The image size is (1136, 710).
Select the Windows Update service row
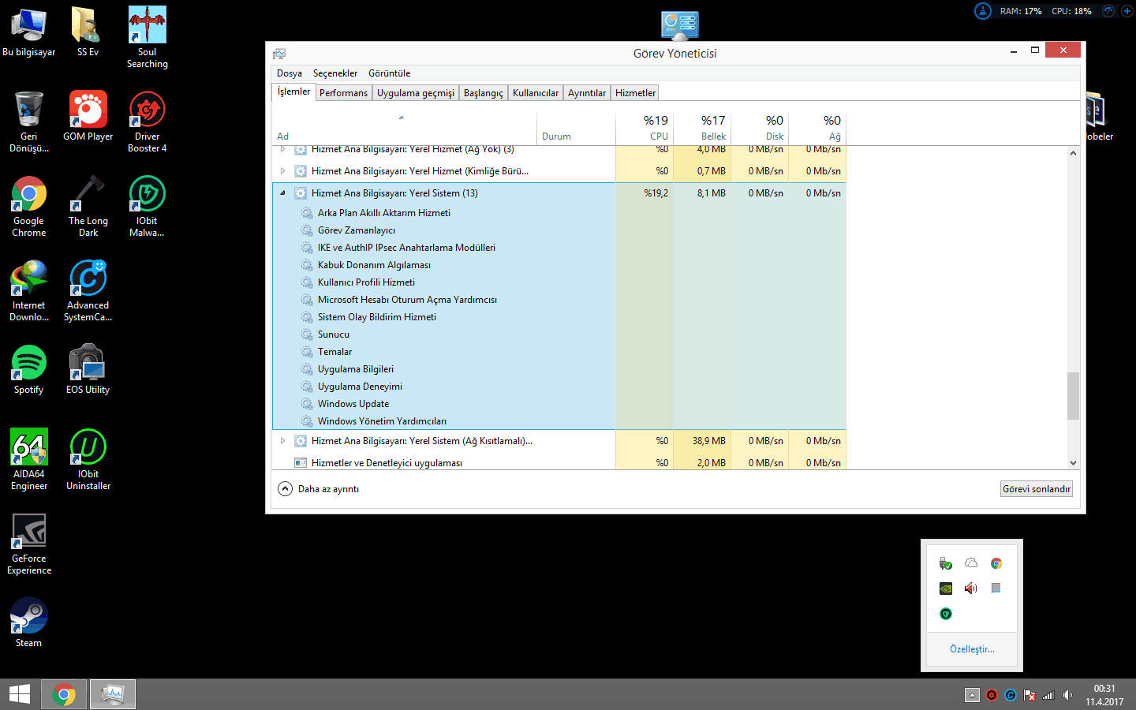(x=353, y=404)
